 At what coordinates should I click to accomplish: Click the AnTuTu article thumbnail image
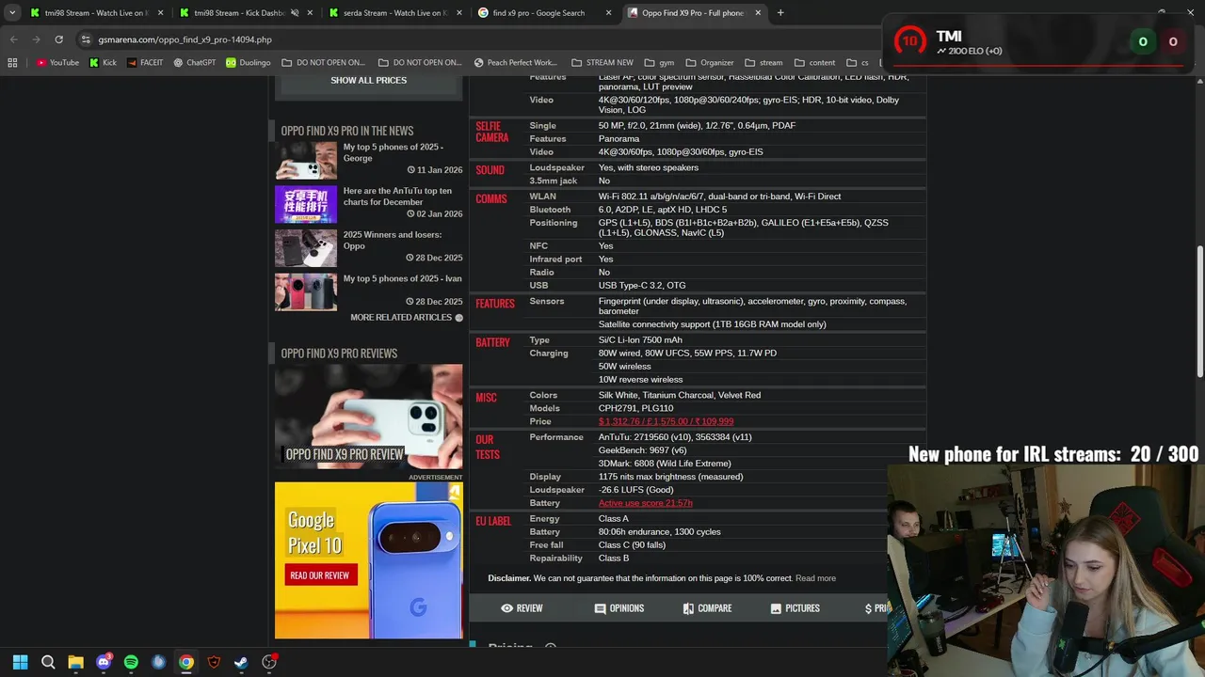tap(305, 204)
